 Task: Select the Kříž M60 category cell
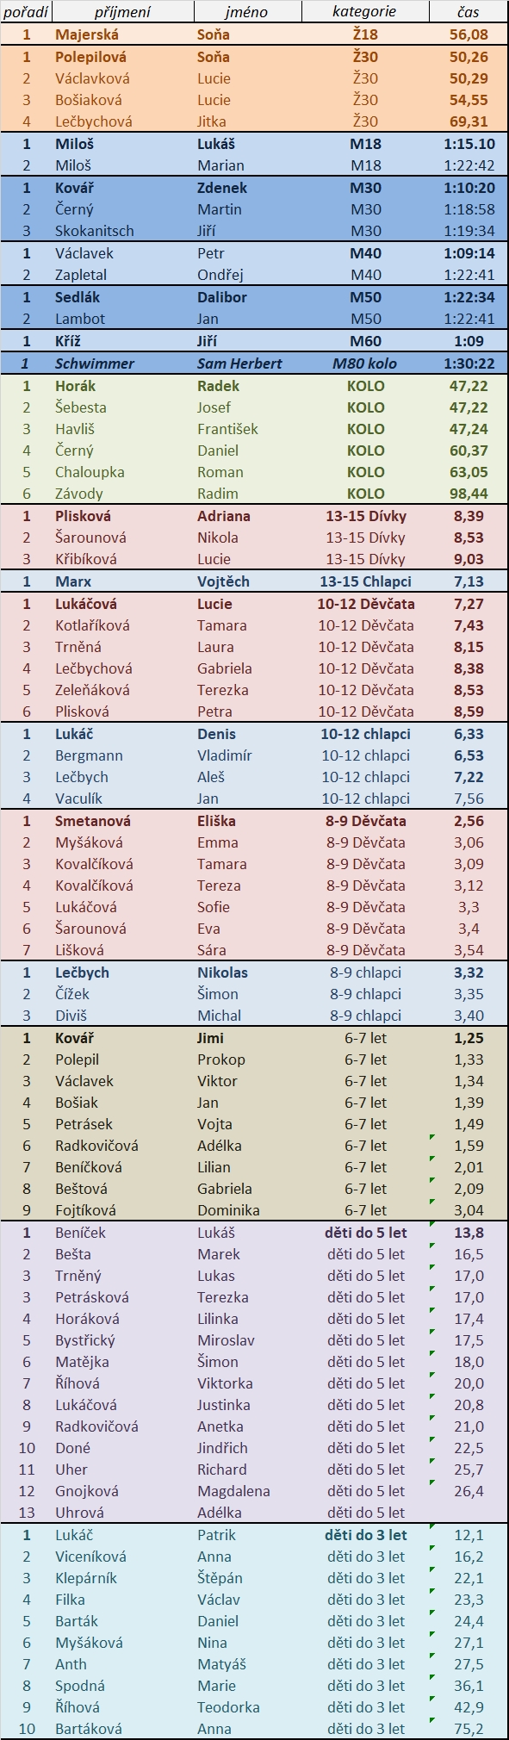click(x=365, y=341)
